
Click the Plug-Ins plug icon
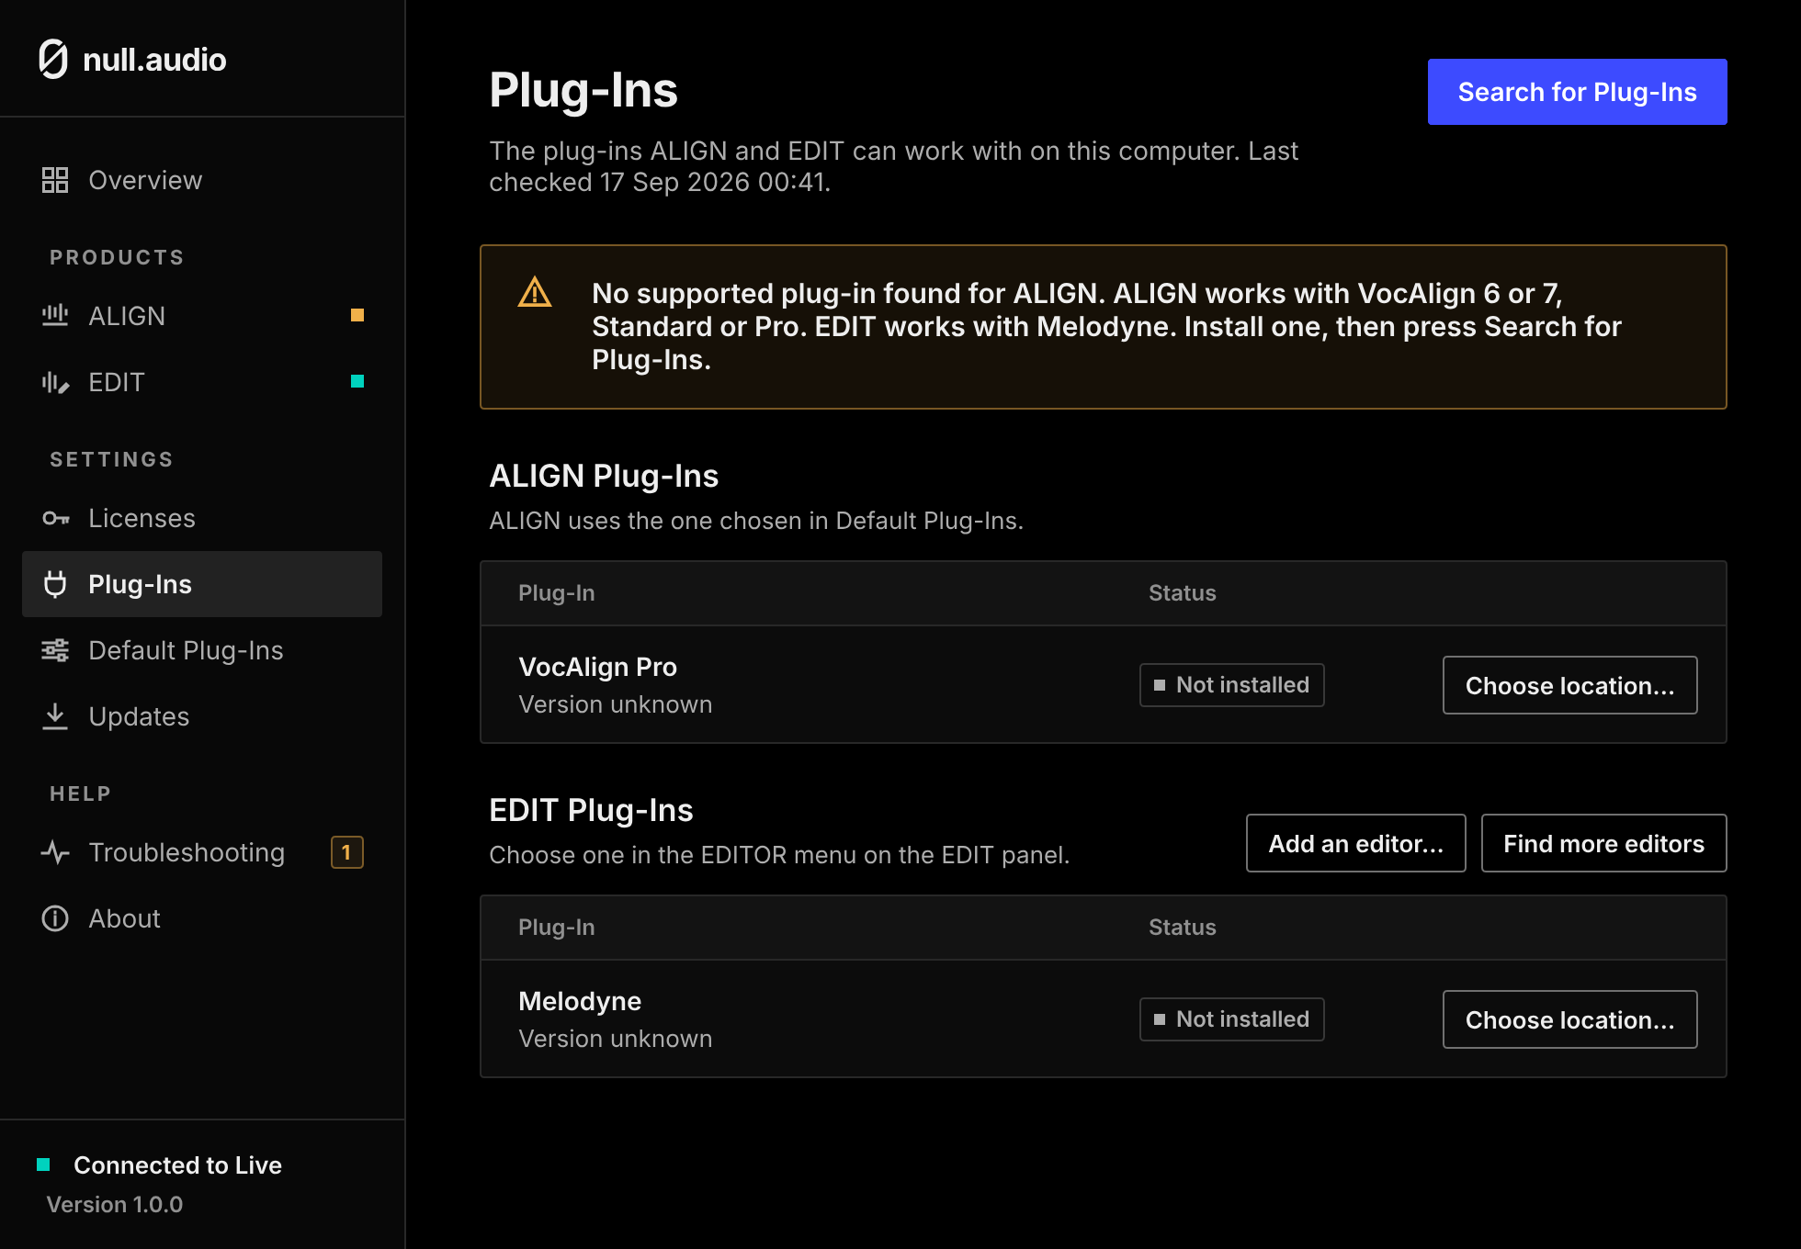click(55, 584)
